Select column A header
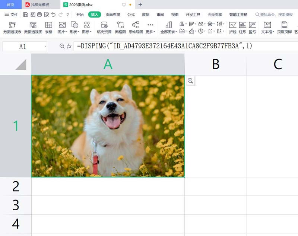298x236 pixels. pos(108,64)
